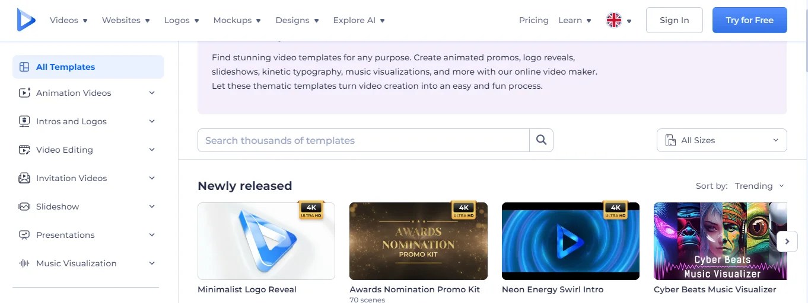Click the Renderforest logo icon
Viewport: 808px width, 303px height.
pyautogui.click(x=26, y=20)
